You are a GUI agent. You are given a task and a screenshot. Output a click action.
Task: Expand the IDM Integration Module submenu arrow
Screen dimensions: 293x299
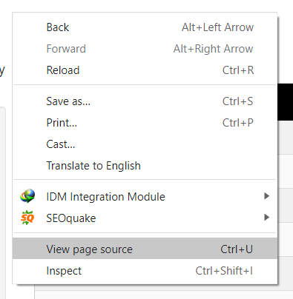pyautogui.click(x=266, y=196)
